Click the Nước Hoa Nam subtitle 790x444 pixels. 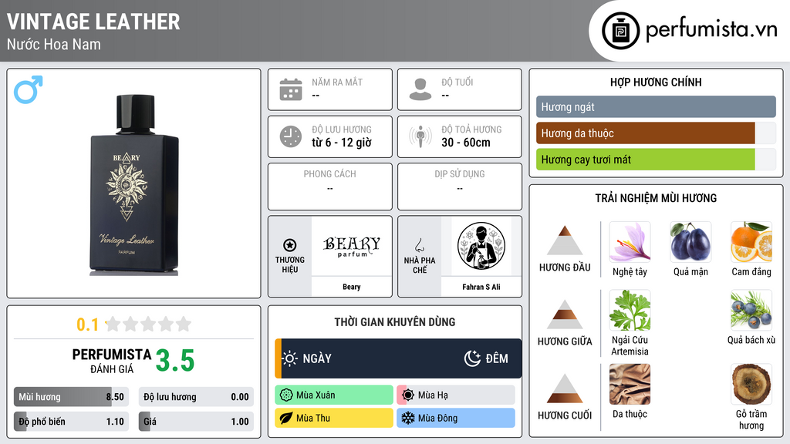54,44
